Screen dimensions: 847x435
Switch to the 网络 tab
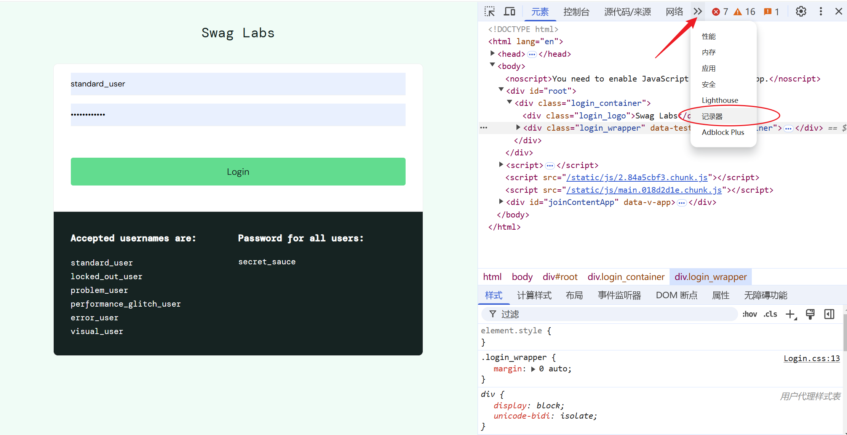pos(674,12)
